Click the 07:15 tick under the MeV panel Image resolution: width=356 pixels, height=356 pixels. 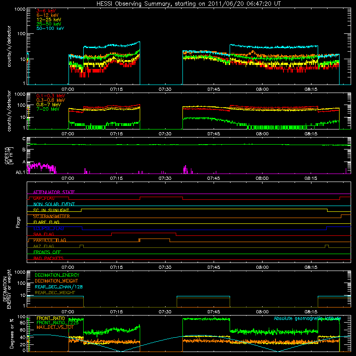[116, 134]
